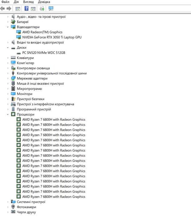Screen dimensions: 191x217
Task: Toggle the console tree pane toolbar icon
Action: tap(18, 9)
